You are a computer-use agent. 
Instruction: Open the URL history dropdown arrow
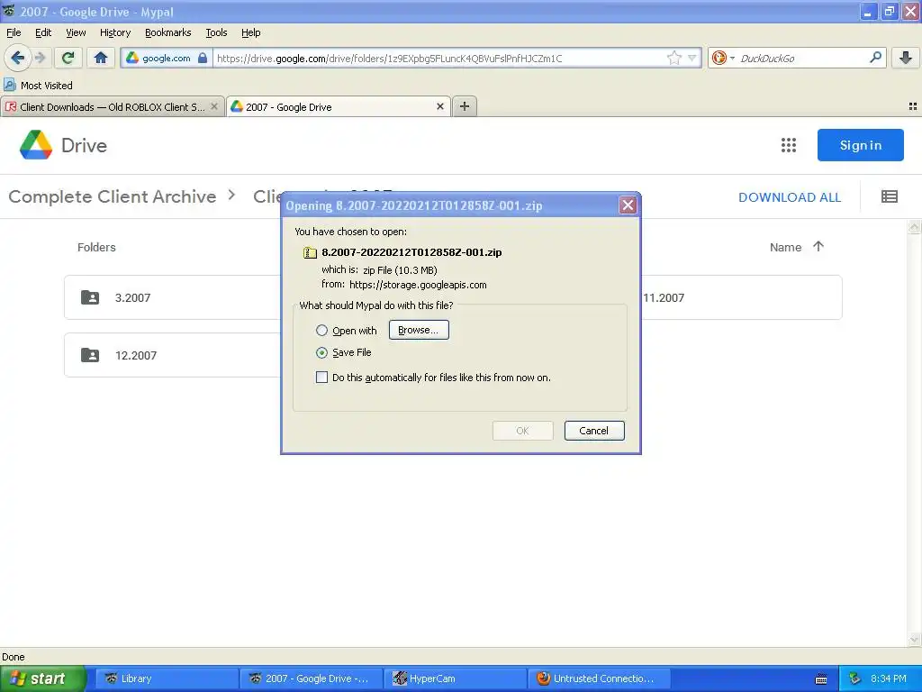(692, 58)
